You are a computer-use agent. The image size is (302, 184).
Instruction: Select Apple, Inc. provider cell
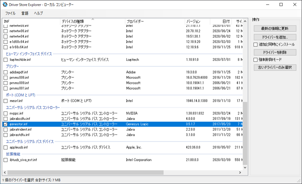134,147
